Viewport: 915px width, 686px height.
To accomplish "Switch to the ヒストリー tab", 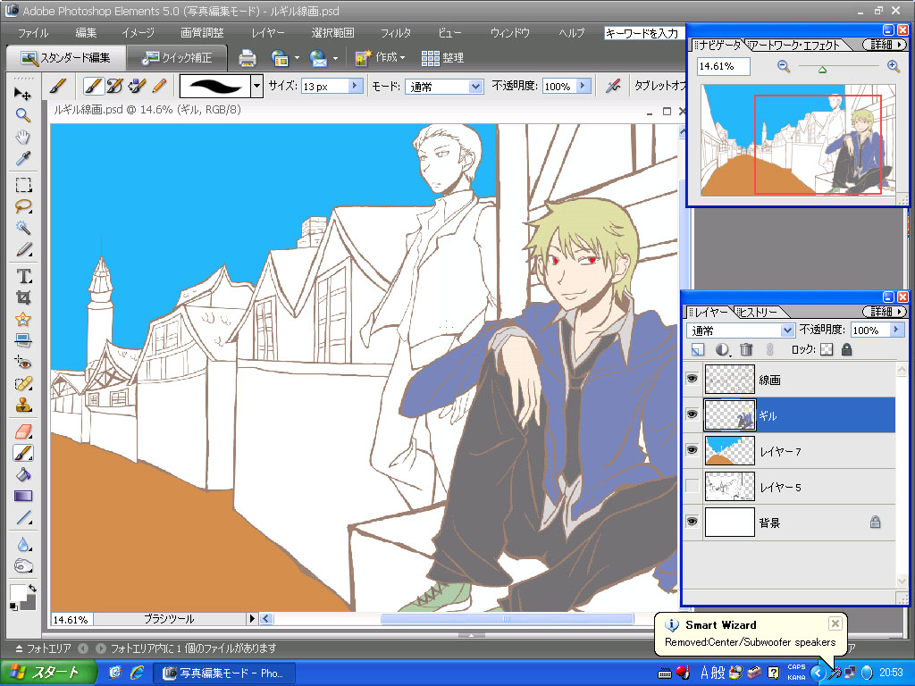I will 758,312.
